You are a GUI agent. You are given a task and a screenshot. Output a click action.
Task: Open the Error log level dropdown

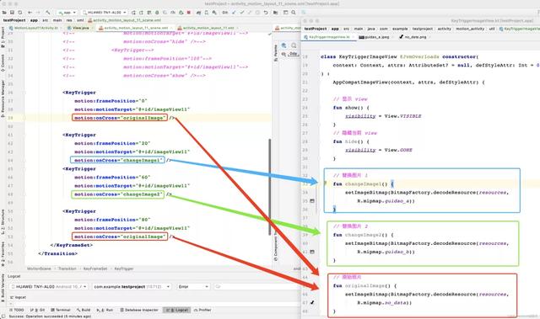(x=193, y=286)
